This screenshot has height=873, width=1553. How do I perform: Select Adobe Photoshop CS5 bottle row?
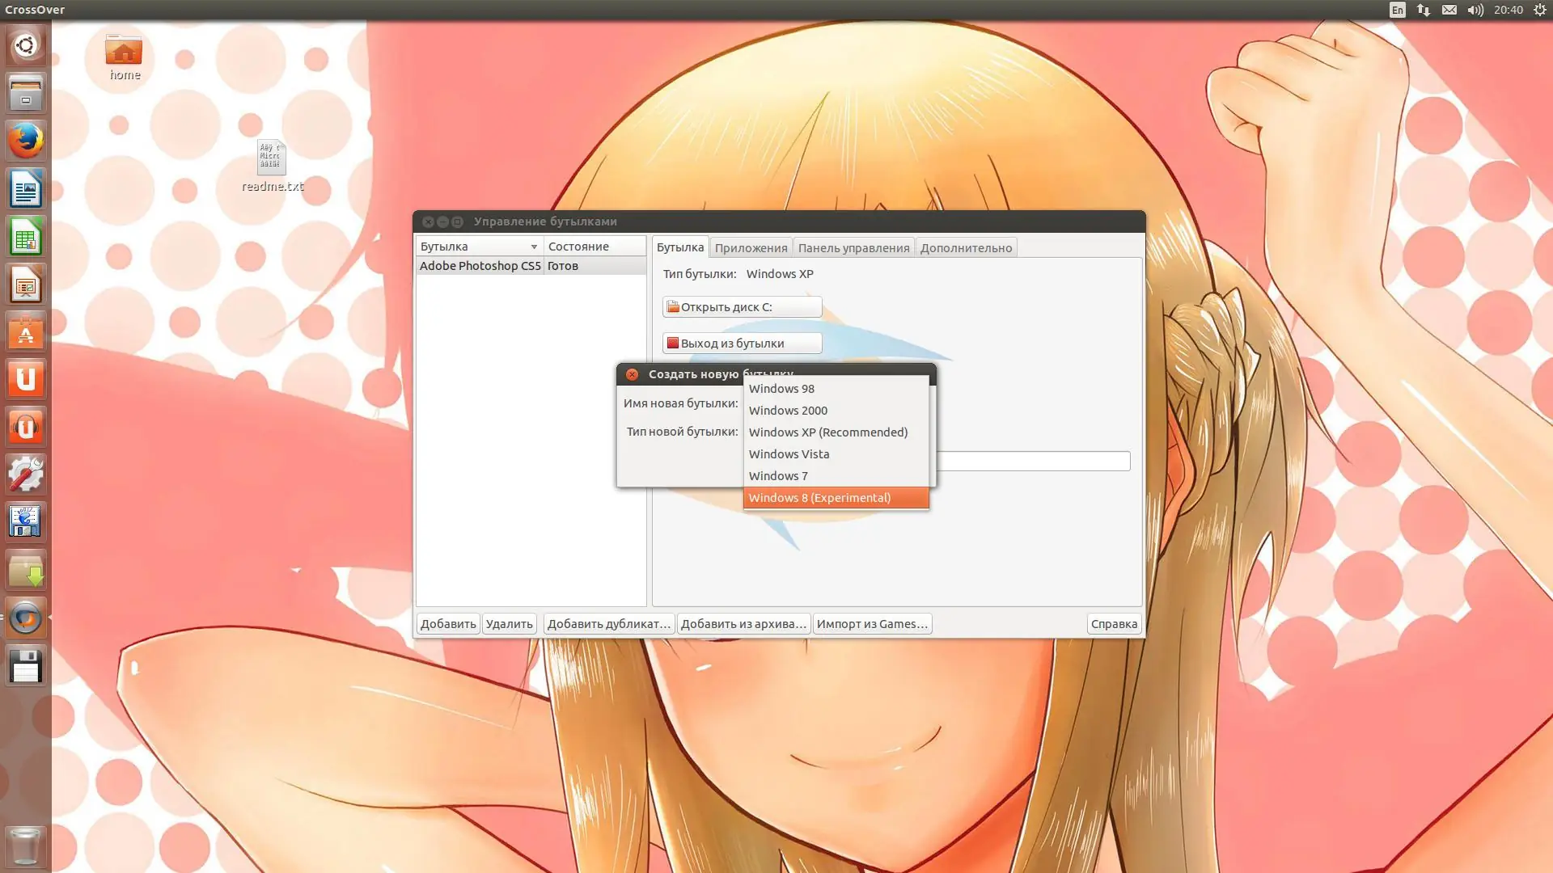pyautogui.click(x=480, y=266)
